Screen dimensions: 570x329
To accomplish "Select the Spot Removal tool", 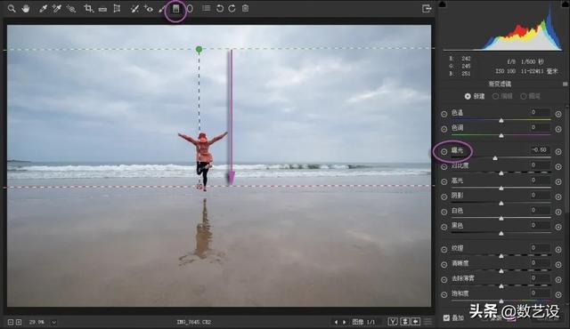I will 134,8.
